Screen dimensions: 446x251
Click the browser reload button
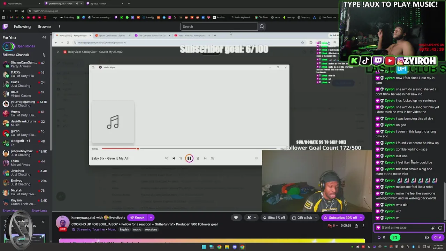pos(16,11)
